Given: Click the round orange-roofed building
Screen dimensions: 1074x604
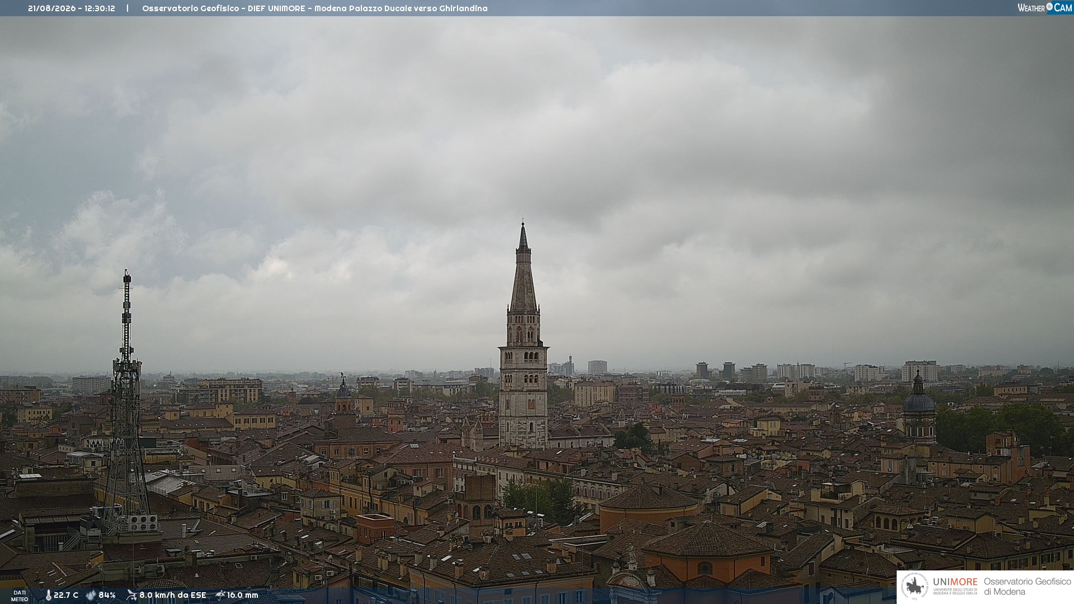Looking at the screenshot, I should tap(649, 505).
